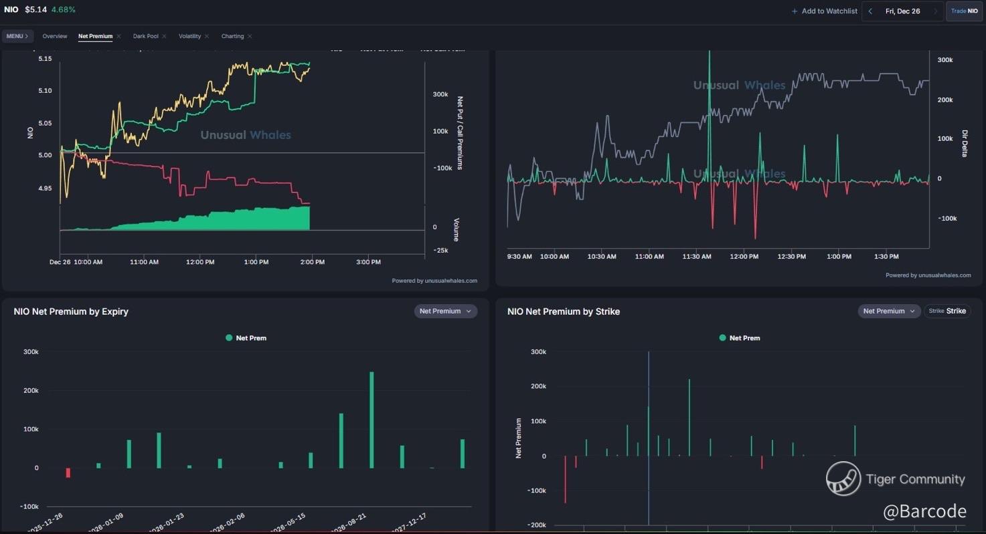Click the X on Volatility tab
The height and width of the screenshot is (534, 986).
[x=207, y=36]
